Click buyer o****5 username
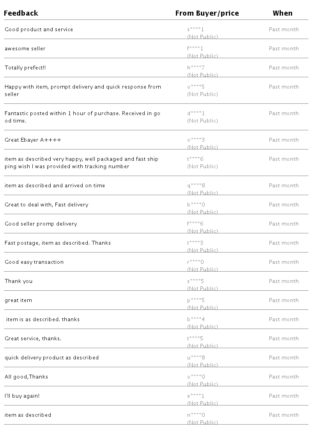 point(196,87)
